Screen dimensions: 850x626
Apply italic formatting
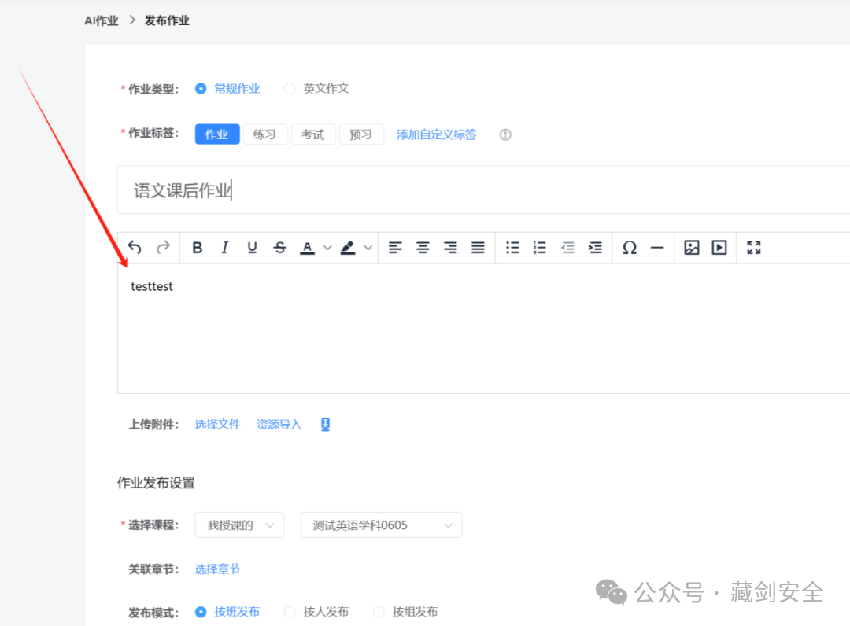(225, 247)
